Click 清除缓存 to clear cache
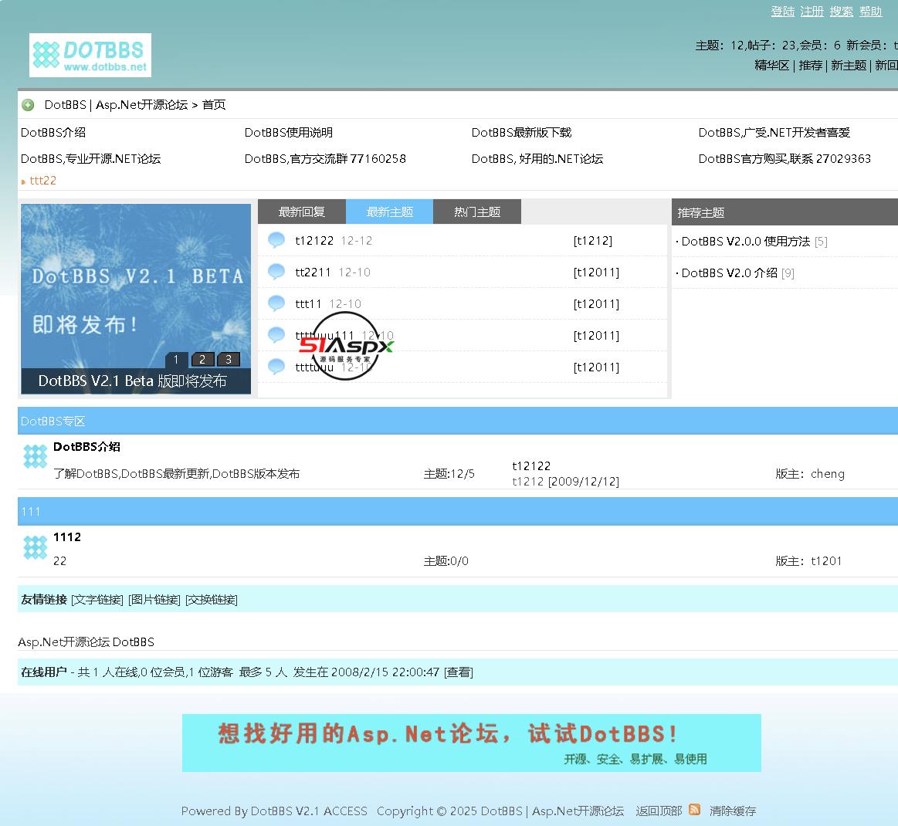 click(733, 811)
